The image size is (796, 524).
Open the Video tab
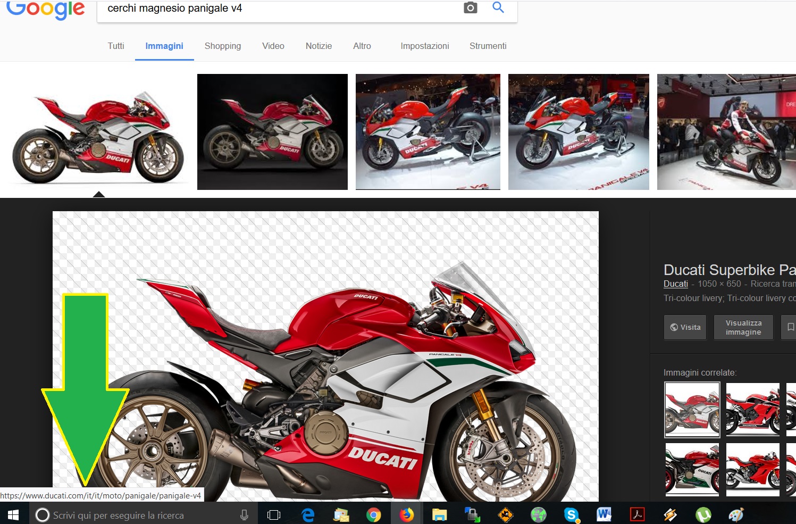tap(273, 46)
